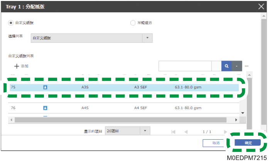
Task: Click list scroll down arrow
Action: [x=243, y=113]
